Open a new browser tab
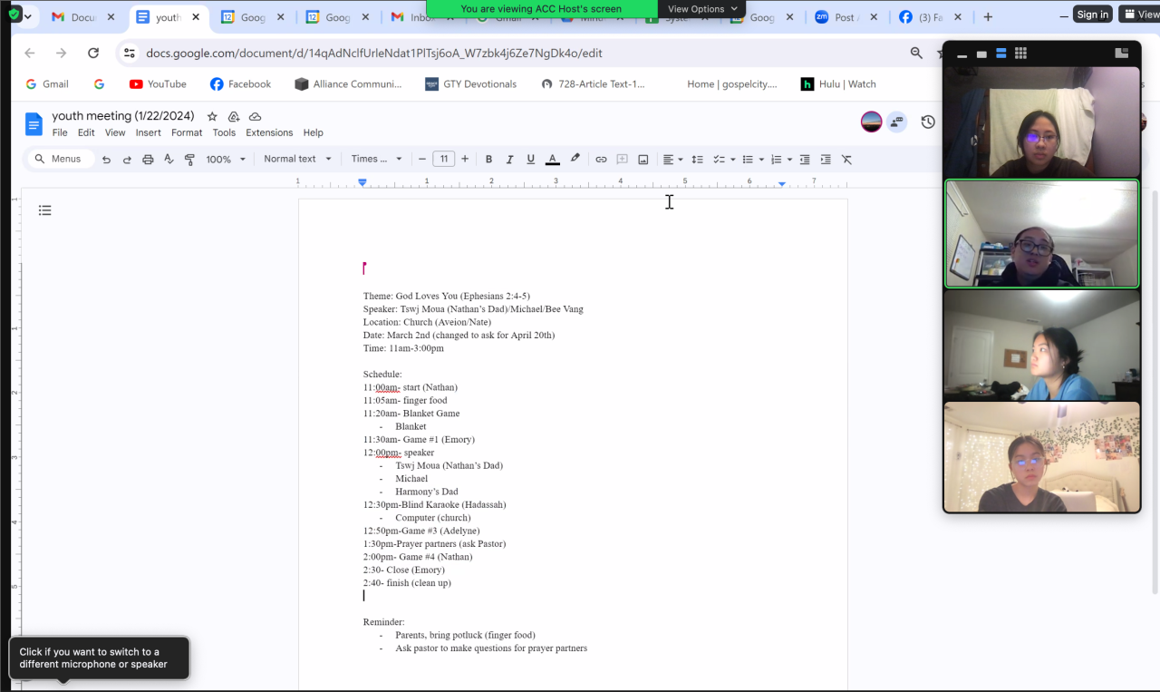The height and width of the screenshot is (692, 1160). [988, 17]
